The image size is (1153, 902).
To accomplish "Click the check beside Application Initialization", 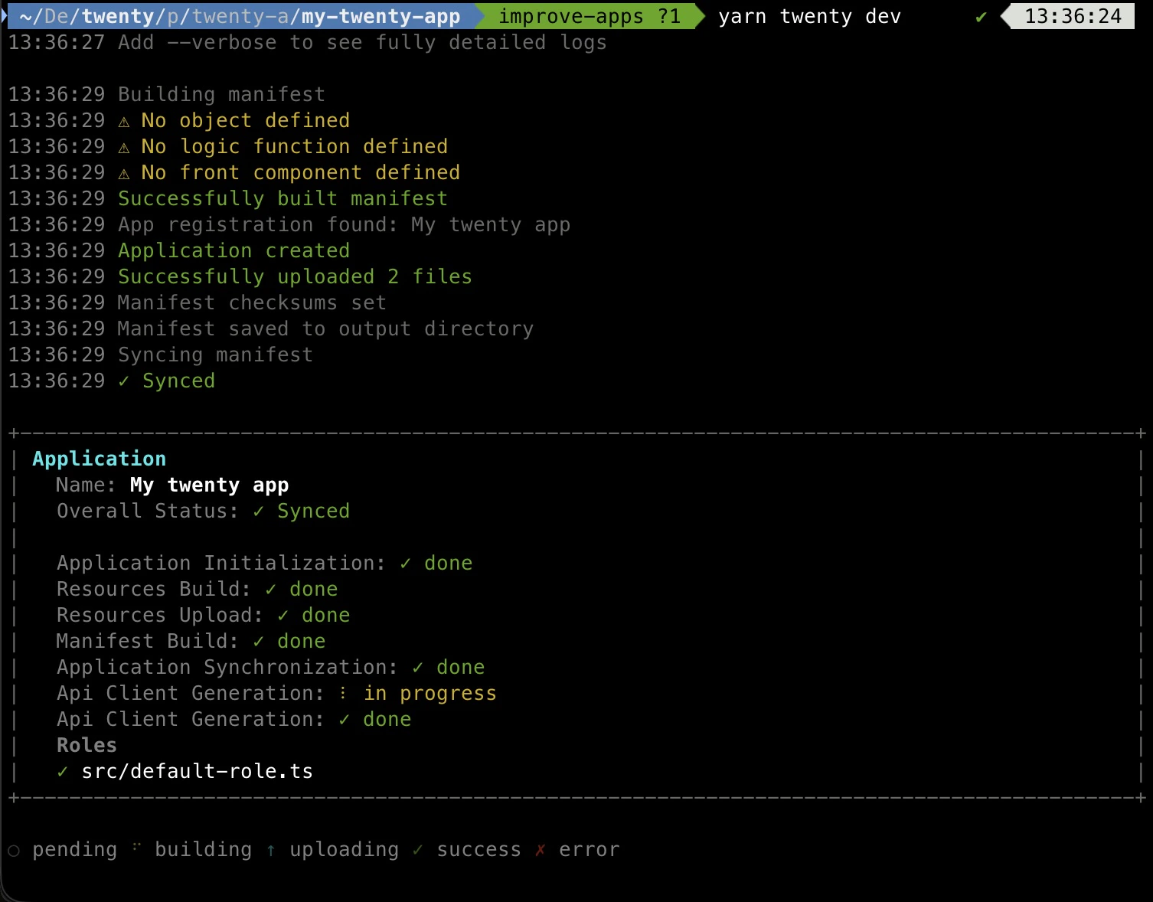I will pyautogui.click(x=406, y=563).
